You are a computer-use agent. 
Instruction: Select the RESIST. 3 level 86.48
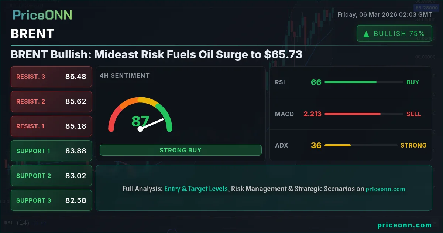[51, 77]
